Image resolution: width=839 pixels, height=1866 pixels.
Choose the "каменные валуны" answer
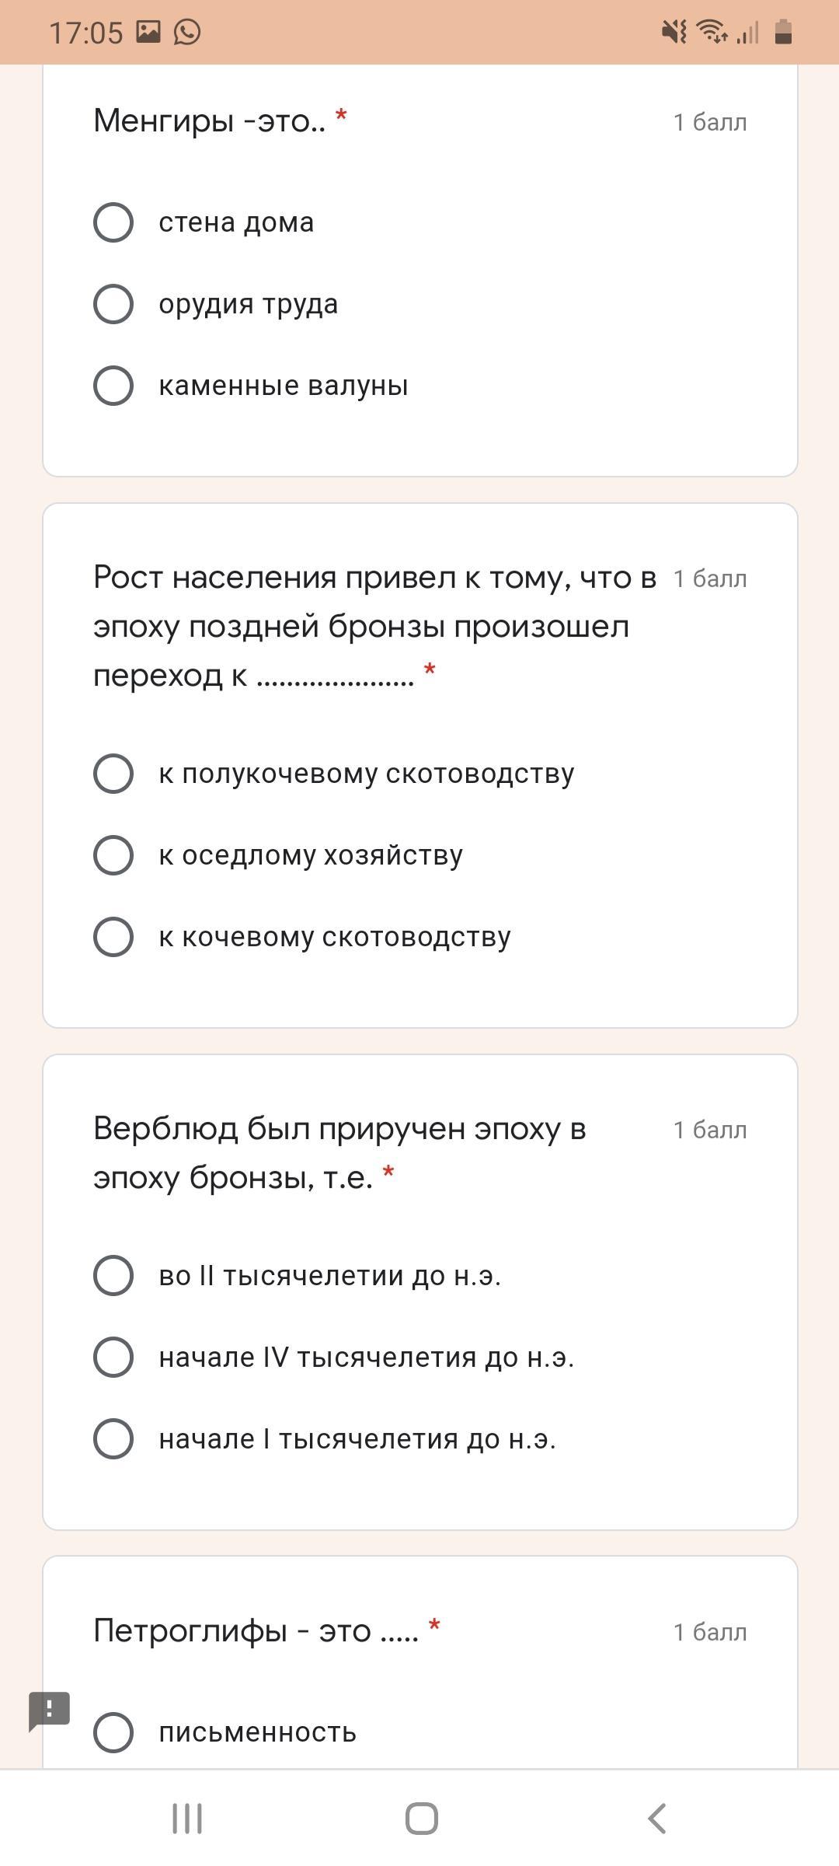[113, 386]
